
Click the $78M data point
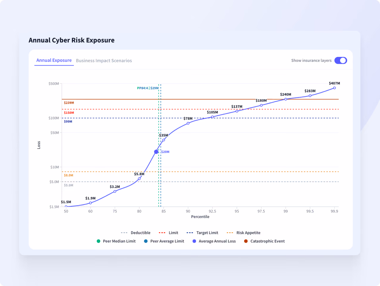click(x=188, y=123)
